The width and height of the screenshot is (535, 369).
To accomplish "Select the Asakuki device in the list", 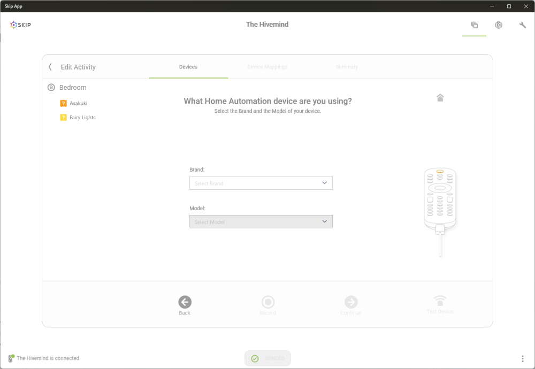I will click(79, 103).
